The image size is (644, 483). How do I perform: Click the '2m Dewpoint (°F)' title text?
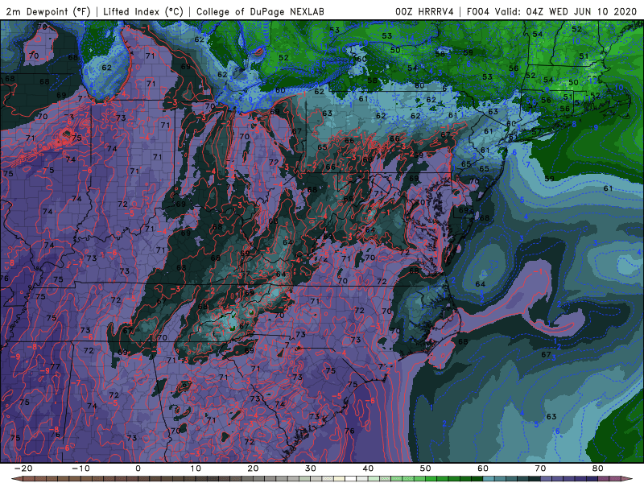point(48,11)
